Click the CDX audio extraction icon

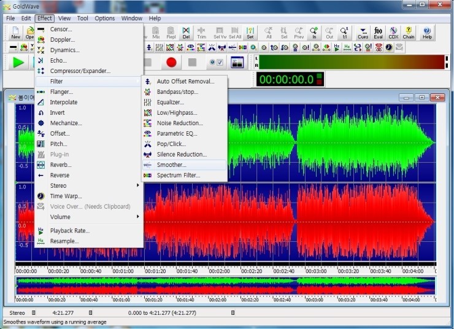(x=393, y=32)
